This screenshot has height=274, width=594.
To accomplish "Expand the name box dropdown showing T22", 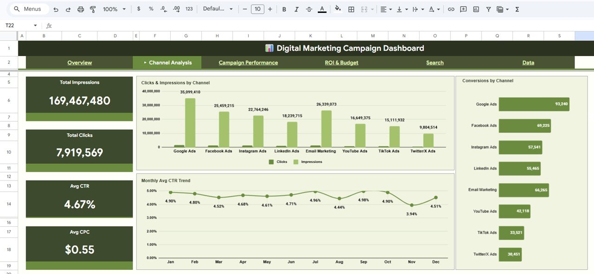I will tap(36, 25).
